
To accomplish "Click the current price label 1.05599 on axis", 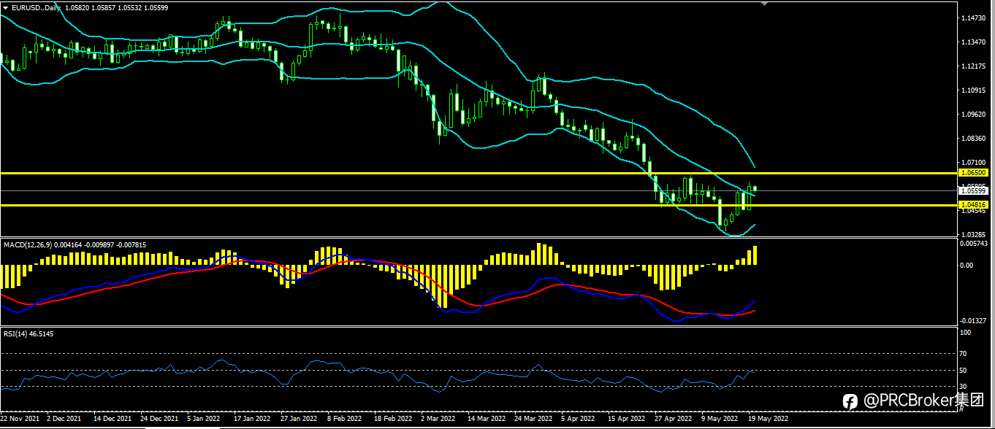I will [975, 190].
